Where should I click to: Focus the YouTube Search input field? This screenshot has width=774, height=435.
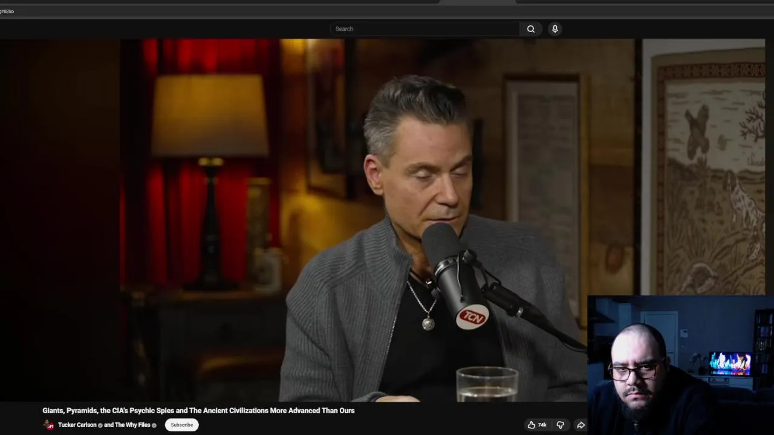[424, 29]
